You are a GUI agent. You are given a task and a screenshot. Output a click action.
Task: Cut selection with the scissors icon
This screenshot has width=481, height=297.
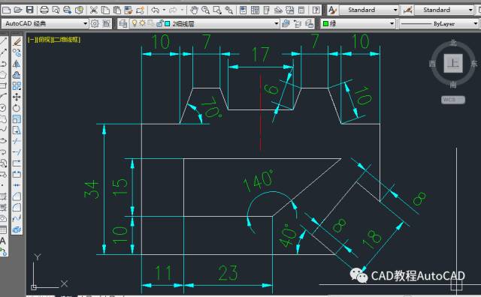click(93, 10)
